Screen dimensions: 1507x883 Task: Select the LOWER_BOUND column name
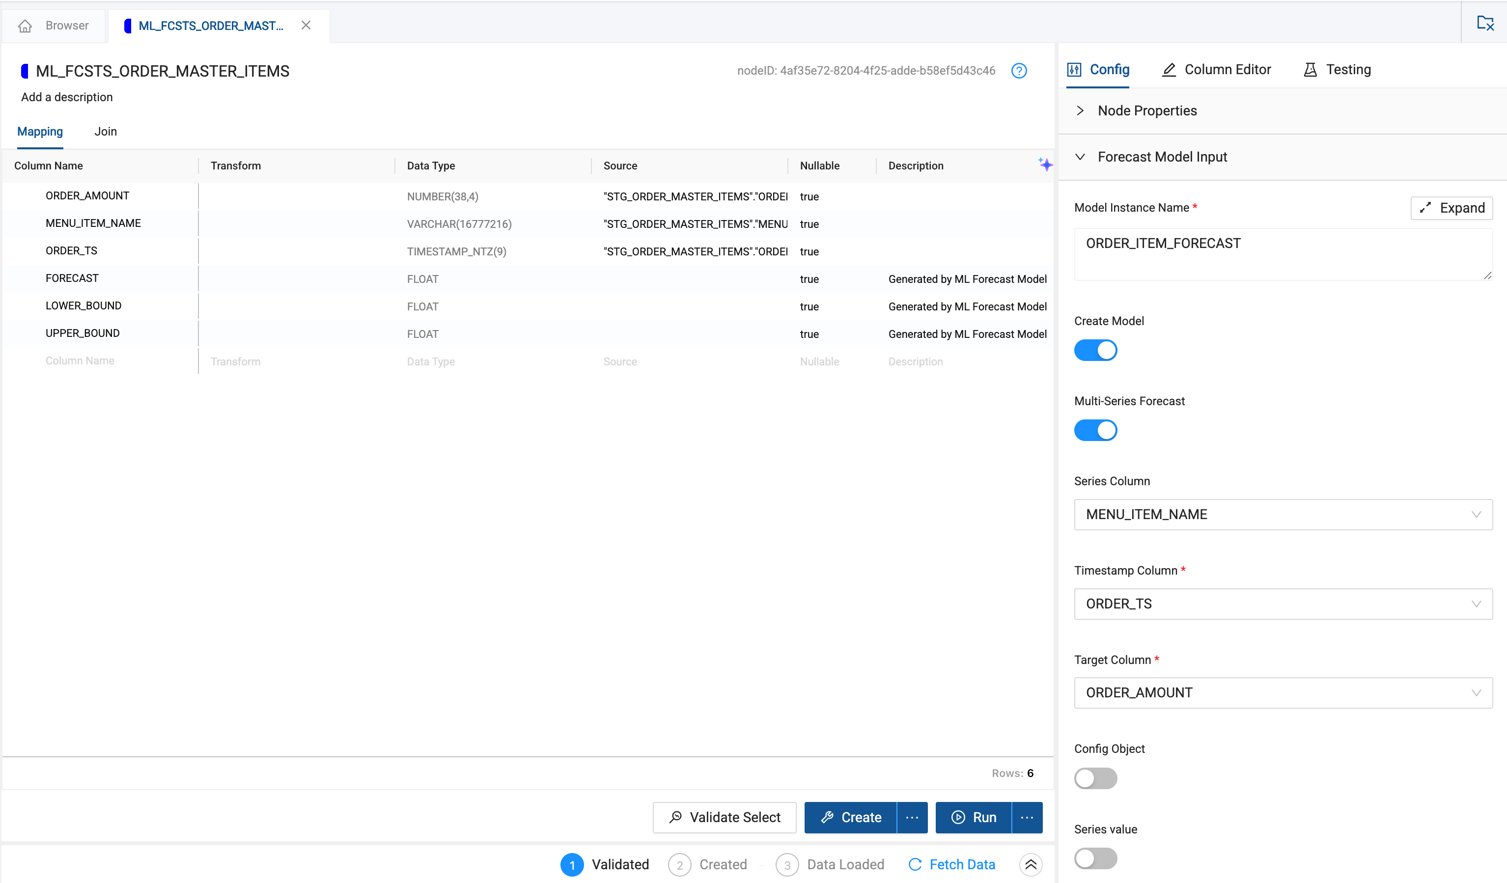tap(84, 305)
